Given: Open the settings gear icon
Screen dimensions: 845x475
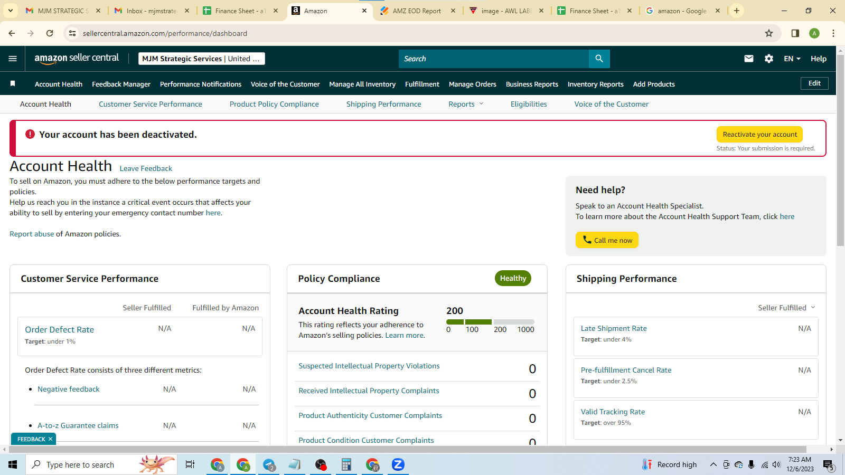Looking at the screenshot, I should pos(769,59).
